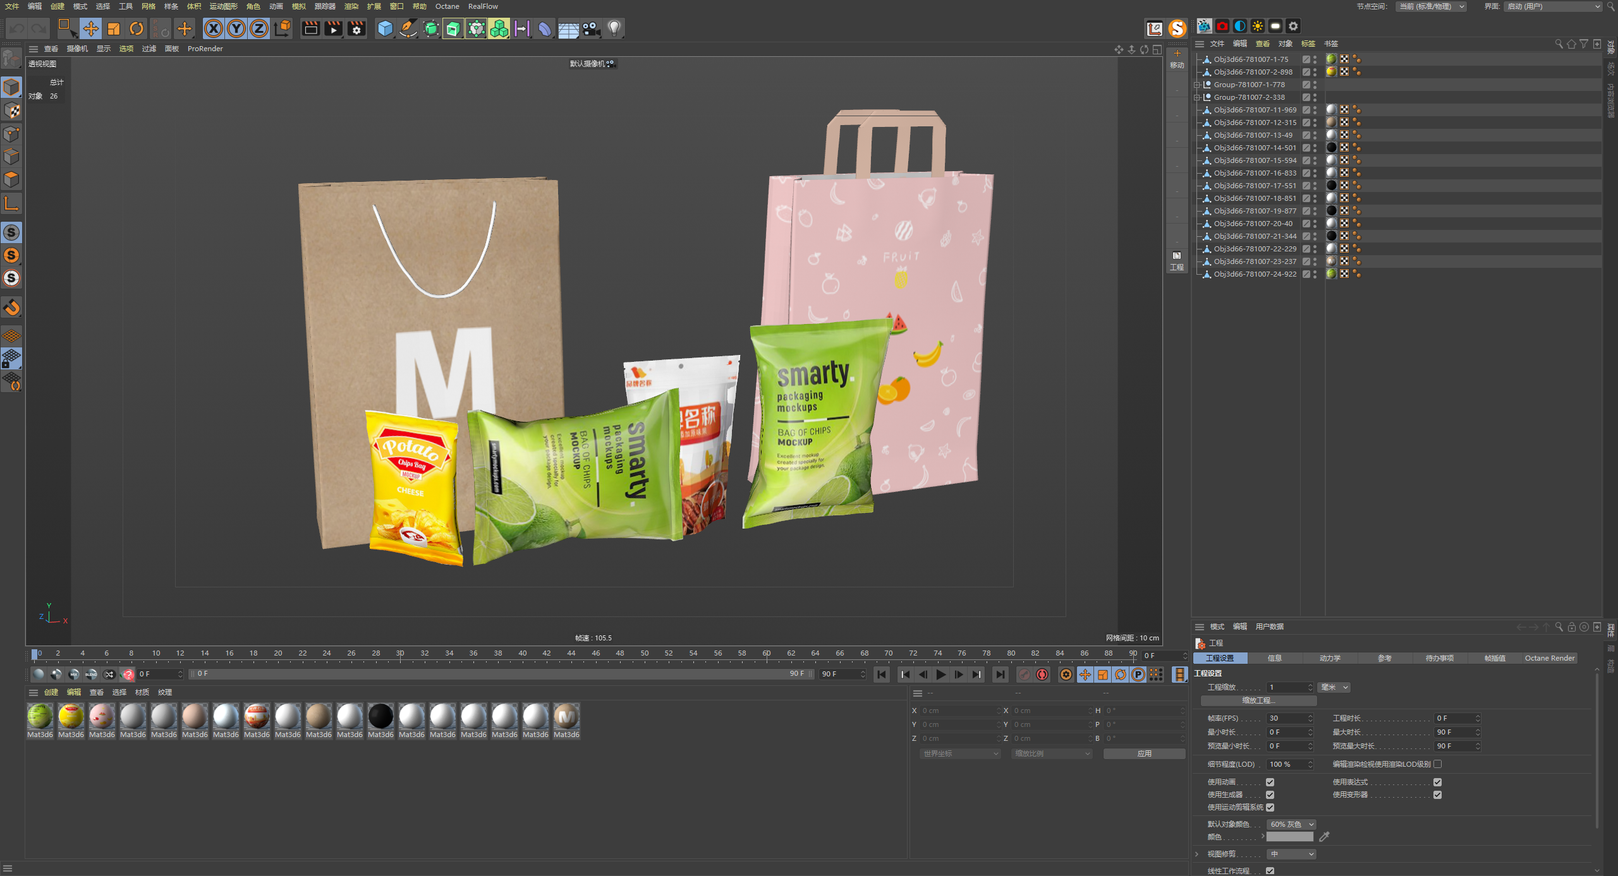Image resolution: width=1618 pixels, height=876 pixels.
Task: Expand Group-781007-1-778 in object tree
Action: point(1196,85)
